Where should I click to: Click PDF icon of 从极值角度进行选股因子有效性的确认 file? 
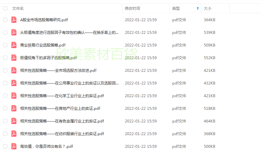coord(14,32)
